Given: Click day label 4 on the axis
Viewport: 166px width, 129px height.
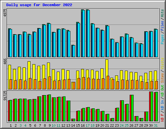Looking at the screenshot, I should pos(25,125).
